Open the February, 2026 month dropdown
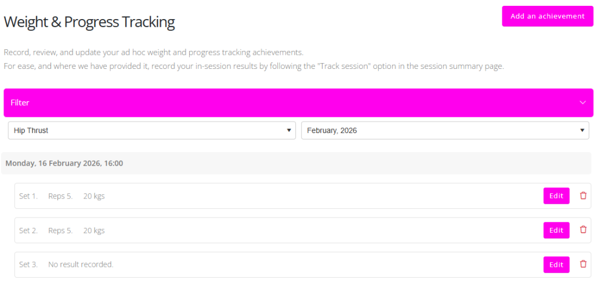Viewport: 594px width, 283px height. pos(445,131)
